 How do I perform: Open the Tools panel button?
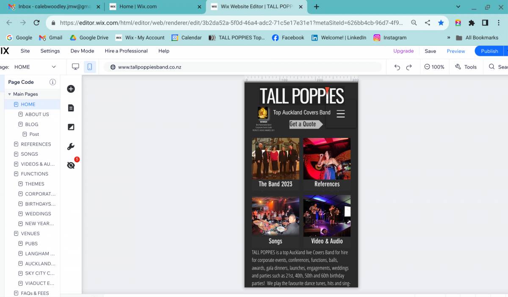[x=466, y=67]
